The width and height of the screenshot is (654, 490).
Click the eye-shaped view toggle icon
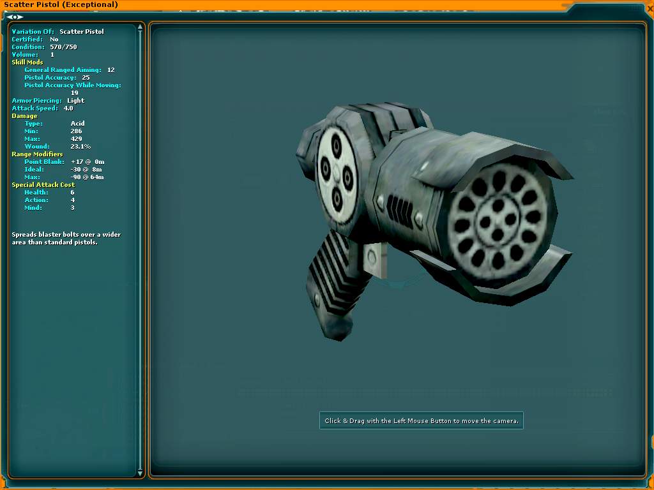15,17
